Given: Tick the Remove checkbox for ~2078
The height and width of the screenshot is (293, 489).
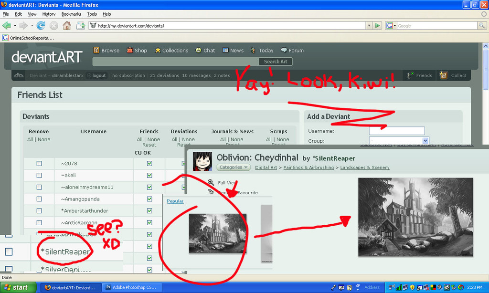Looking at the screenshot, I should [x=39, y=163].
